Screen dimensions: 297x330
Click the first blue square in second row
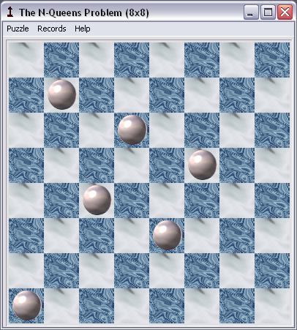26,95
